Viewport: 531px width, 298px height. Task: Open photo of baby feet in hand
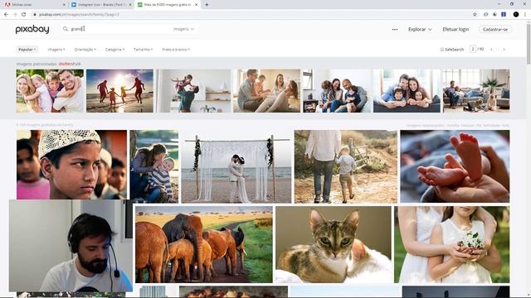pyautogui.click(x=455, y=166)
